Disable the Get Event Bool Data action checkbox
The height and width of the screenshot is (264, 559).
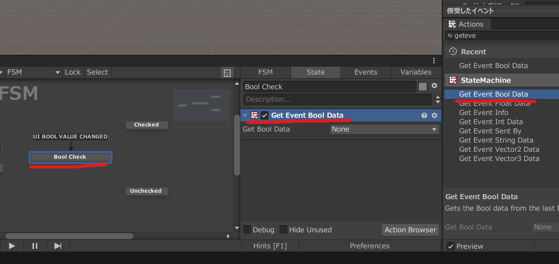(x=264, y=115)
